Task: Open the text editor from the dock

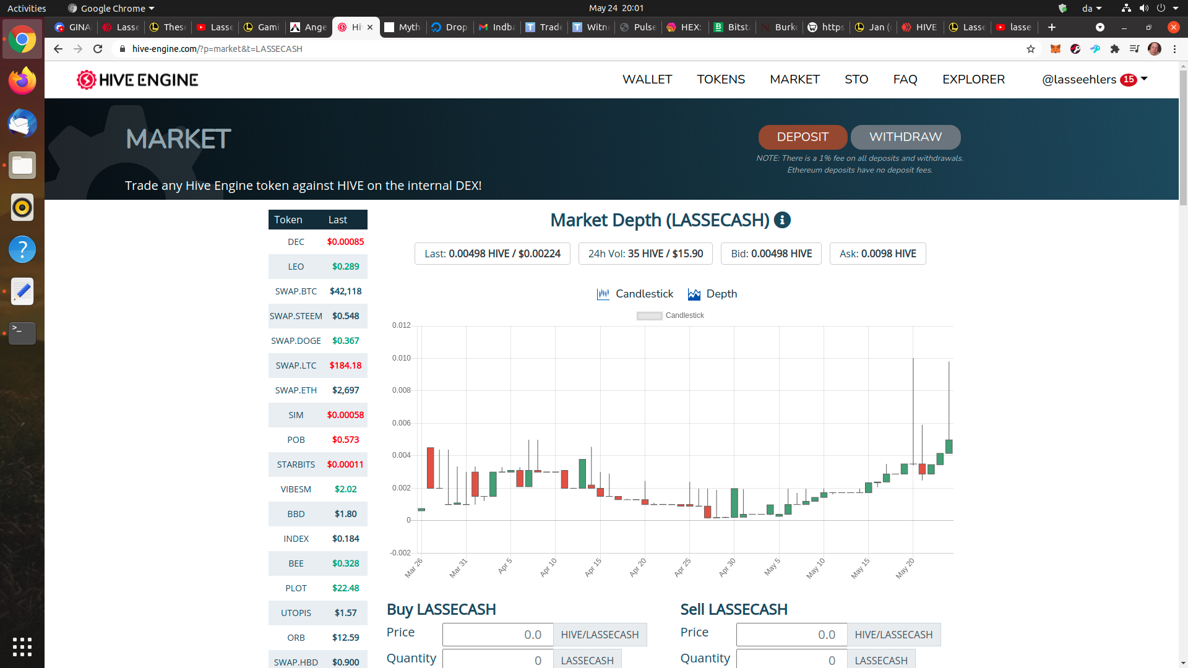Action: 22,291
